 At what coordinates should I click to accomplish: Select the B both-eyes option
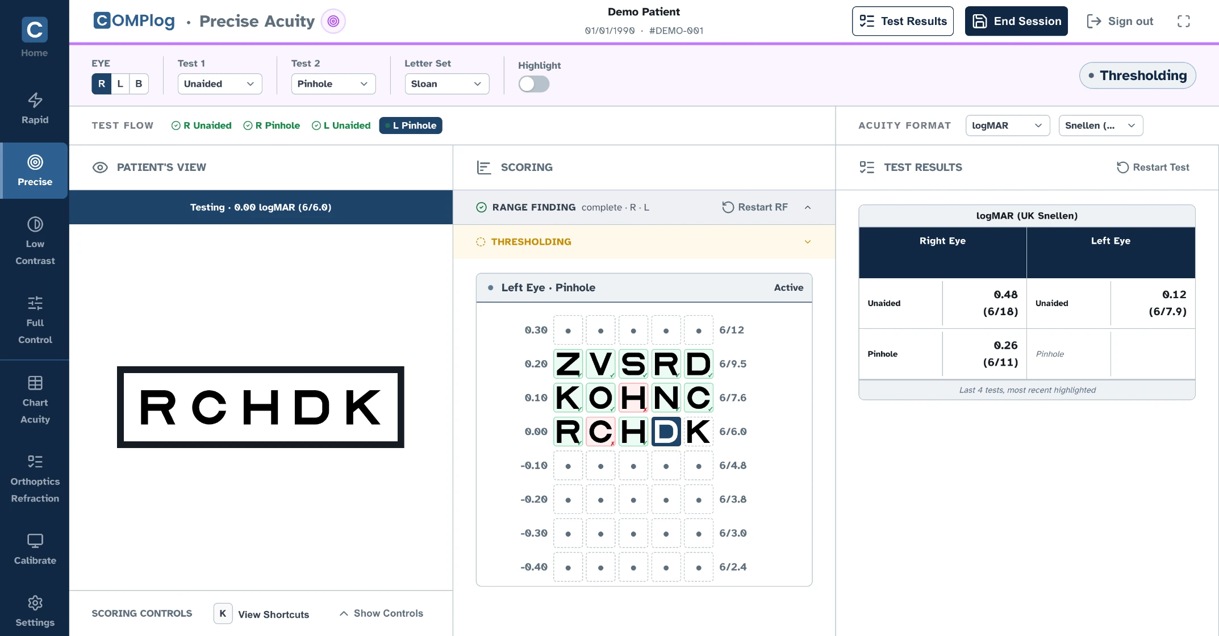139,84
